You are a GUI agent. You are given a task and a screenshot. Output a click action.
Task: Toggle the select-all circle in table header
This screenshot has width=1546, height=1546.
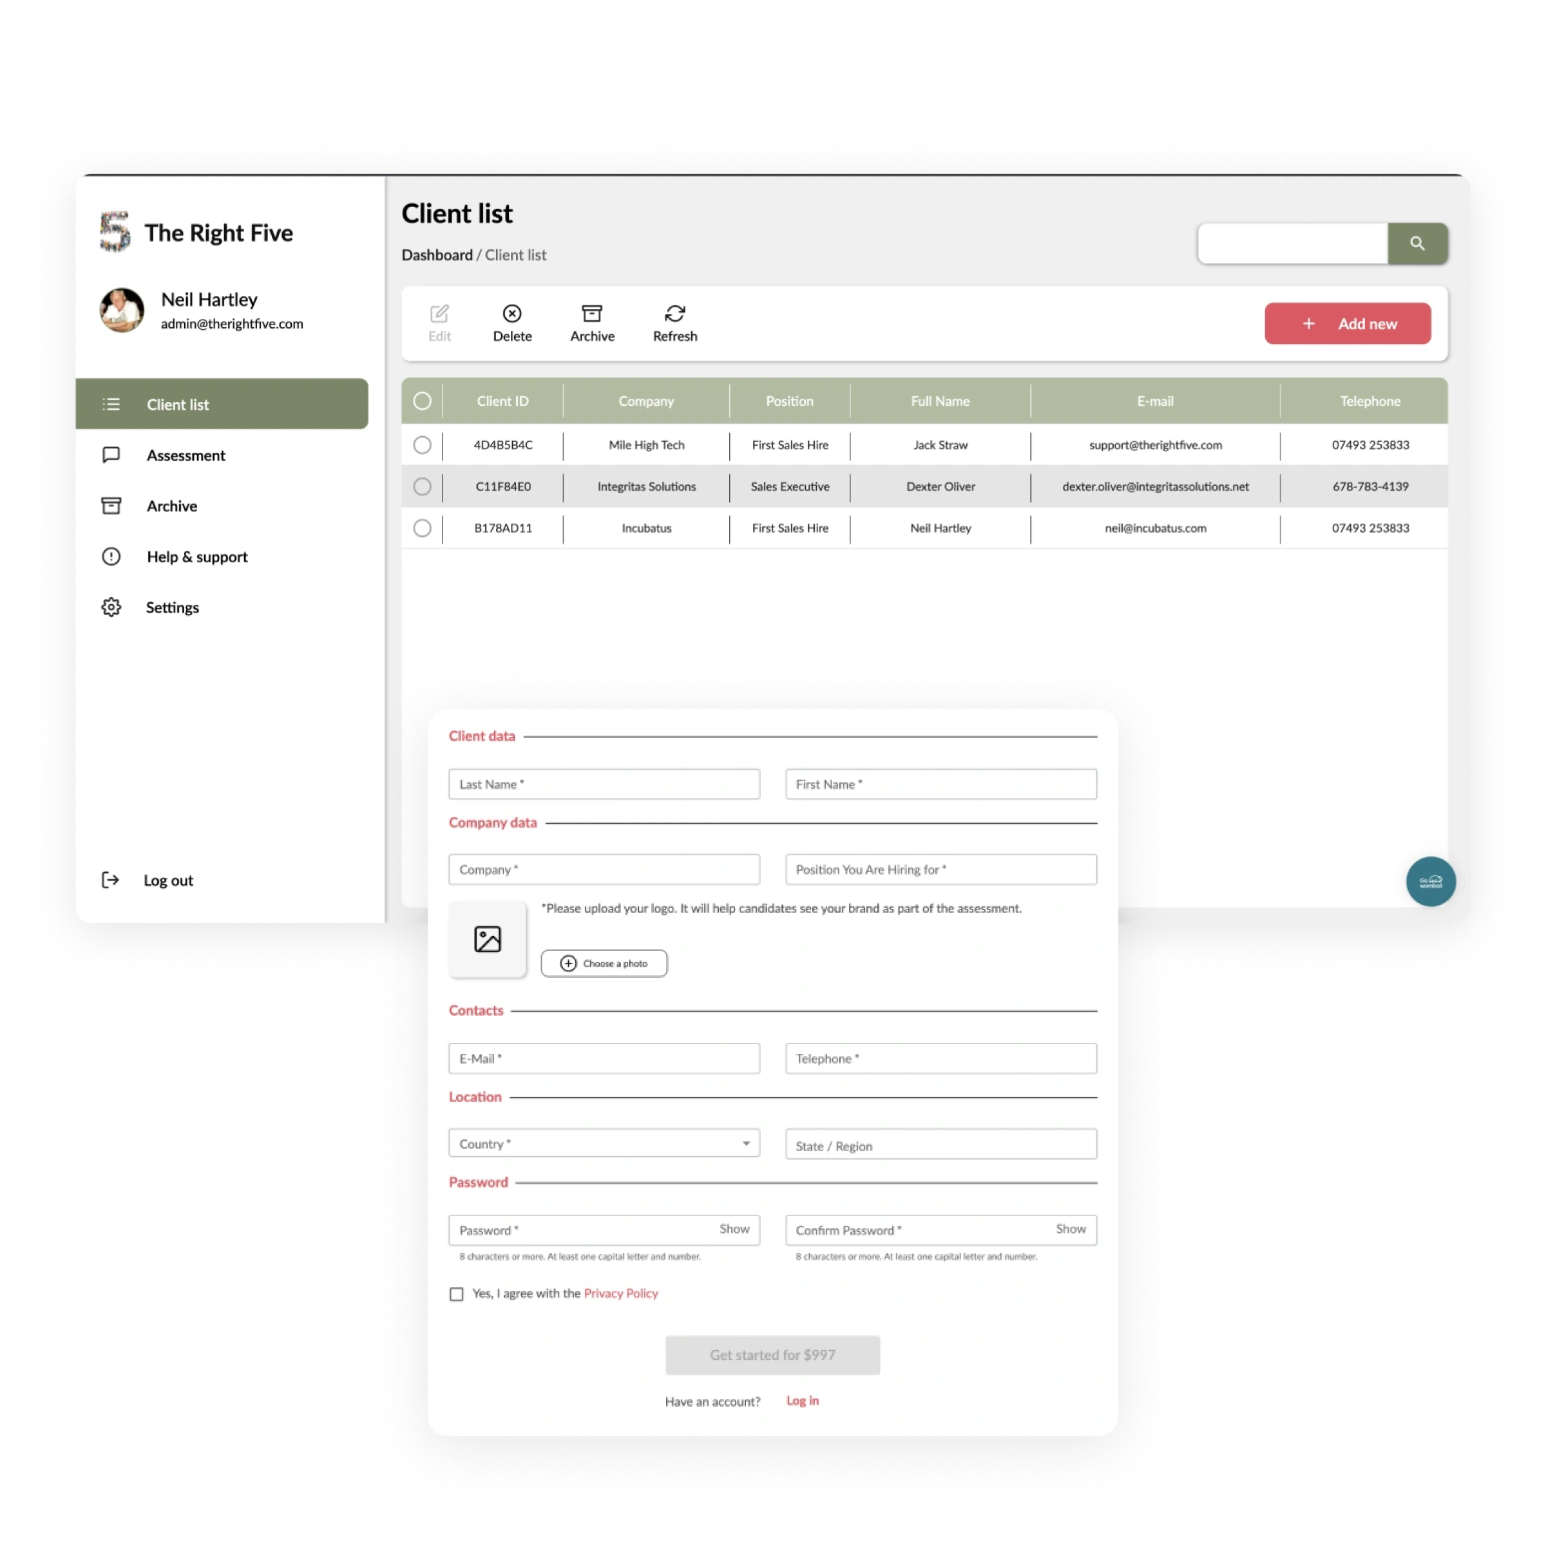(423, 401)
